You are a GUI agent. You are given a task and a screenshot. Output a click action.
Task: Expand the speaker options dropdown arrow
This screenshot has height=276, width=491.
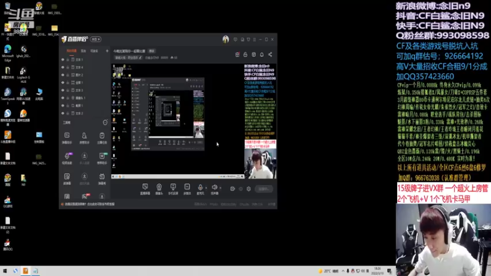pos(220,188)
